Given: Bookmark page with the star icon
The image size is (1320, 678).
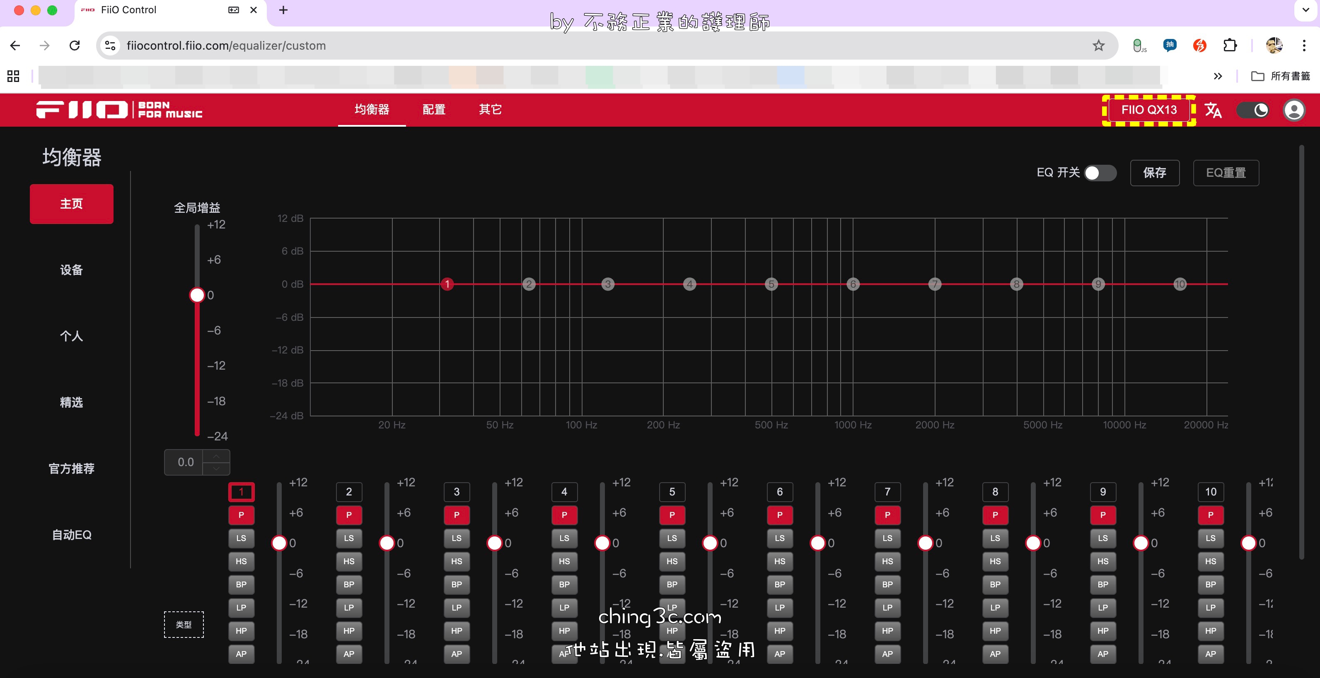Looking at the screenshot, I should (1098, 46).
